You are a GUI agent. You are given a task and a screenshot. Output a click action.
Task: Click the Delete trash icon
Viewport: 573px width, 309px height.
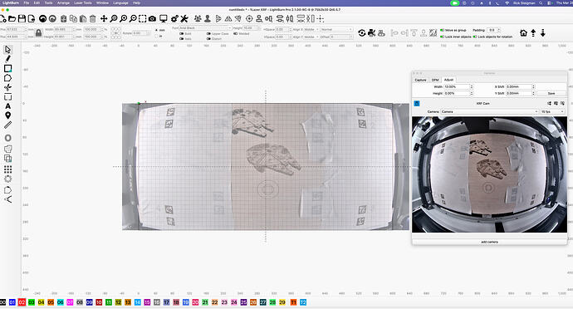[92, 18]
